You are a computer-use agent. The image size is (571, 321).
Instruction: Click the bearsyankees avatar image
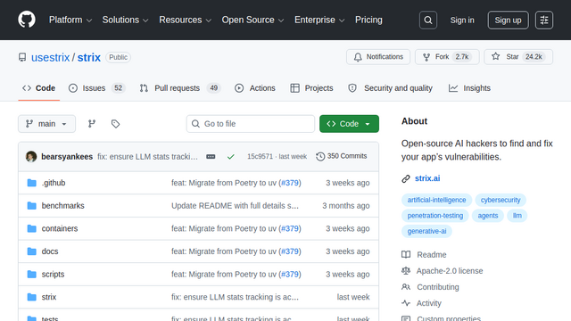click(31, 157)
